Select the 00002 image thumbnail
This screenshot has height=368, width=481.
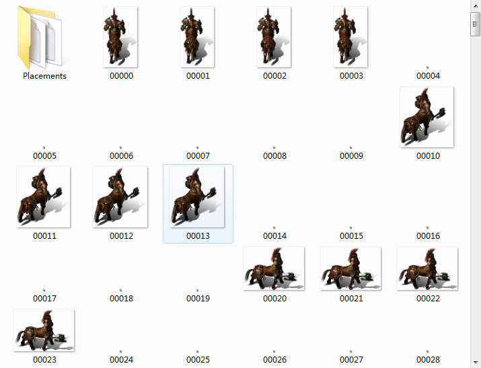click(274, 37)
